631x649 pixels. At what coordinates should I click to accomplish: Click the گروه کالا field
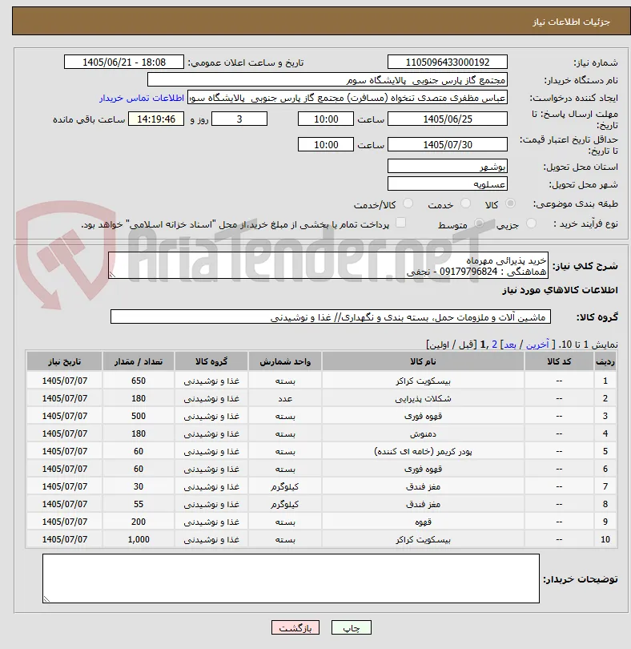click(330, 316)
